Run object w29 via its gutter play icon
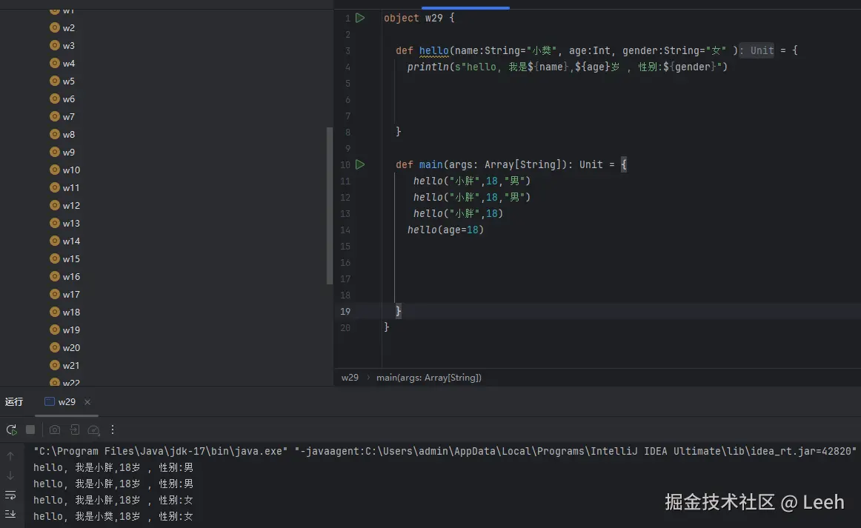The height and width of the screenshot is (528, 861). (x=360, y=17)
